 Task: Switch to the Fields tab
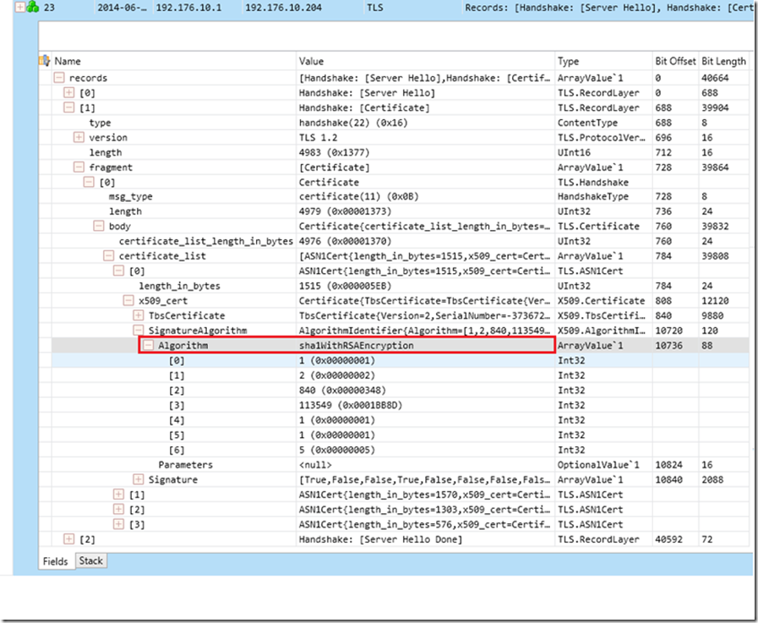(x=56, y=561)
